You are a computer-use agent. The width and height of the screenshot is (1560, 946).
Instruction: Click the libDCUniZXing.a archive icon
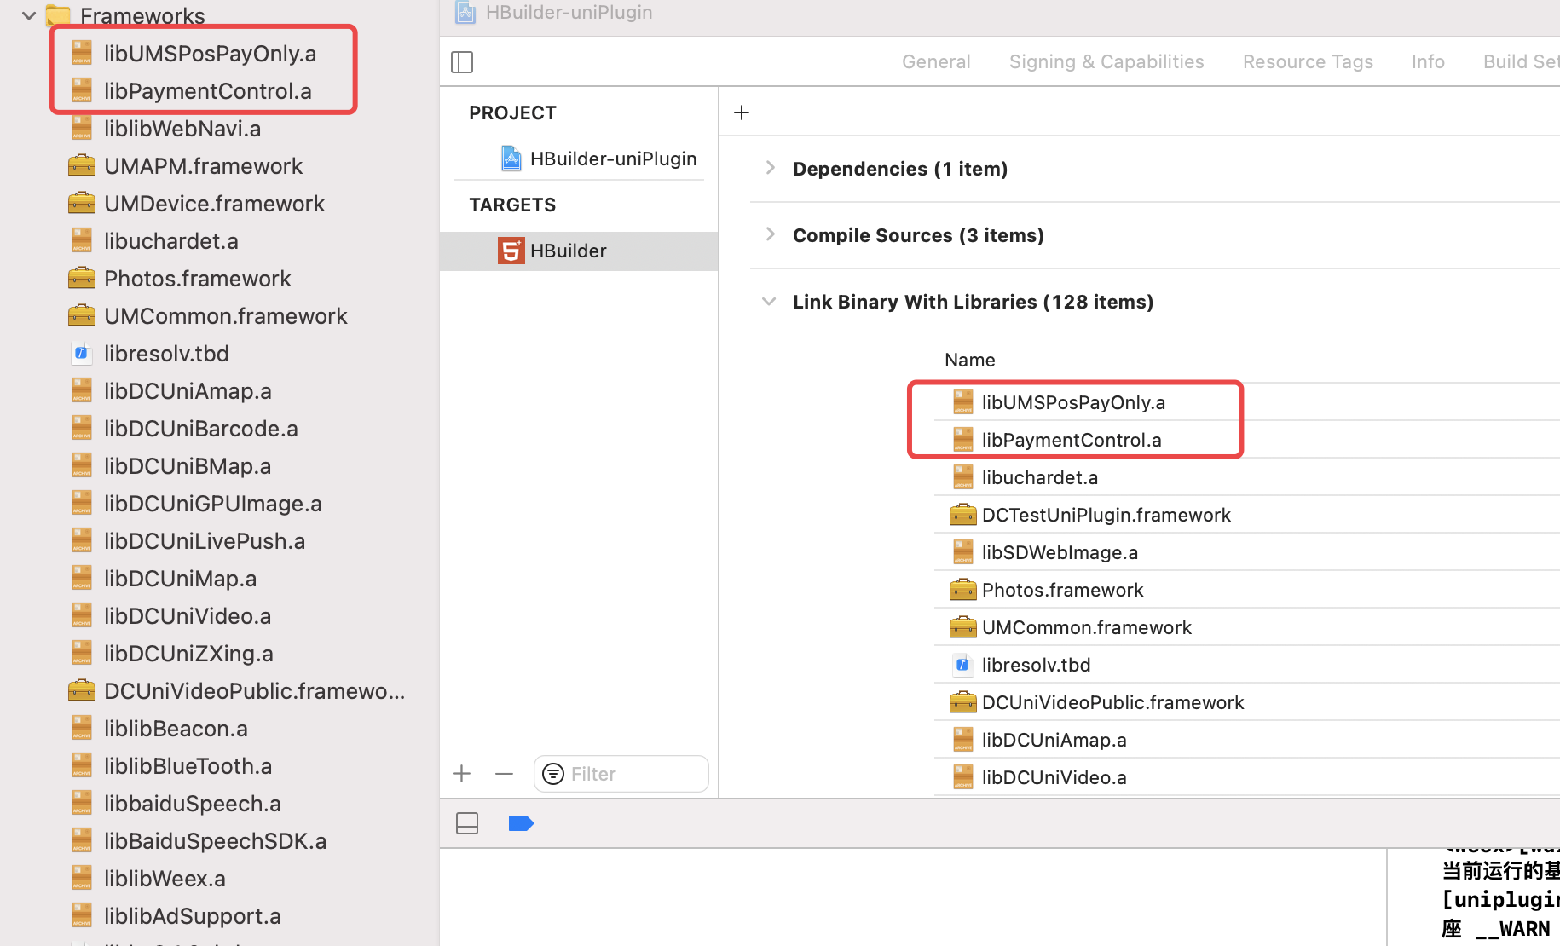click(82, 653)
